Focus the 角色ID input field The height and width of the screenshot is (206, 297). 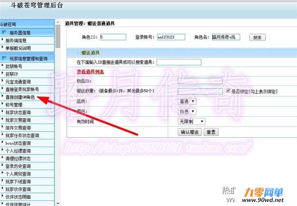pyautogui.click(x=113, y=37)
